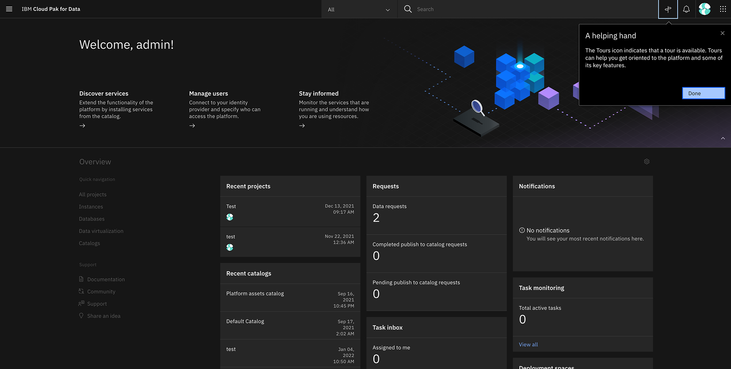Click the Tours signpost icon
Image resolution: width=731 pixels, height=369 pixels.
coord(668,9)
